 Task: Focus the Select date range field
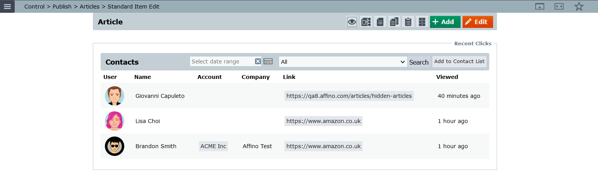(x=222, y=62)
